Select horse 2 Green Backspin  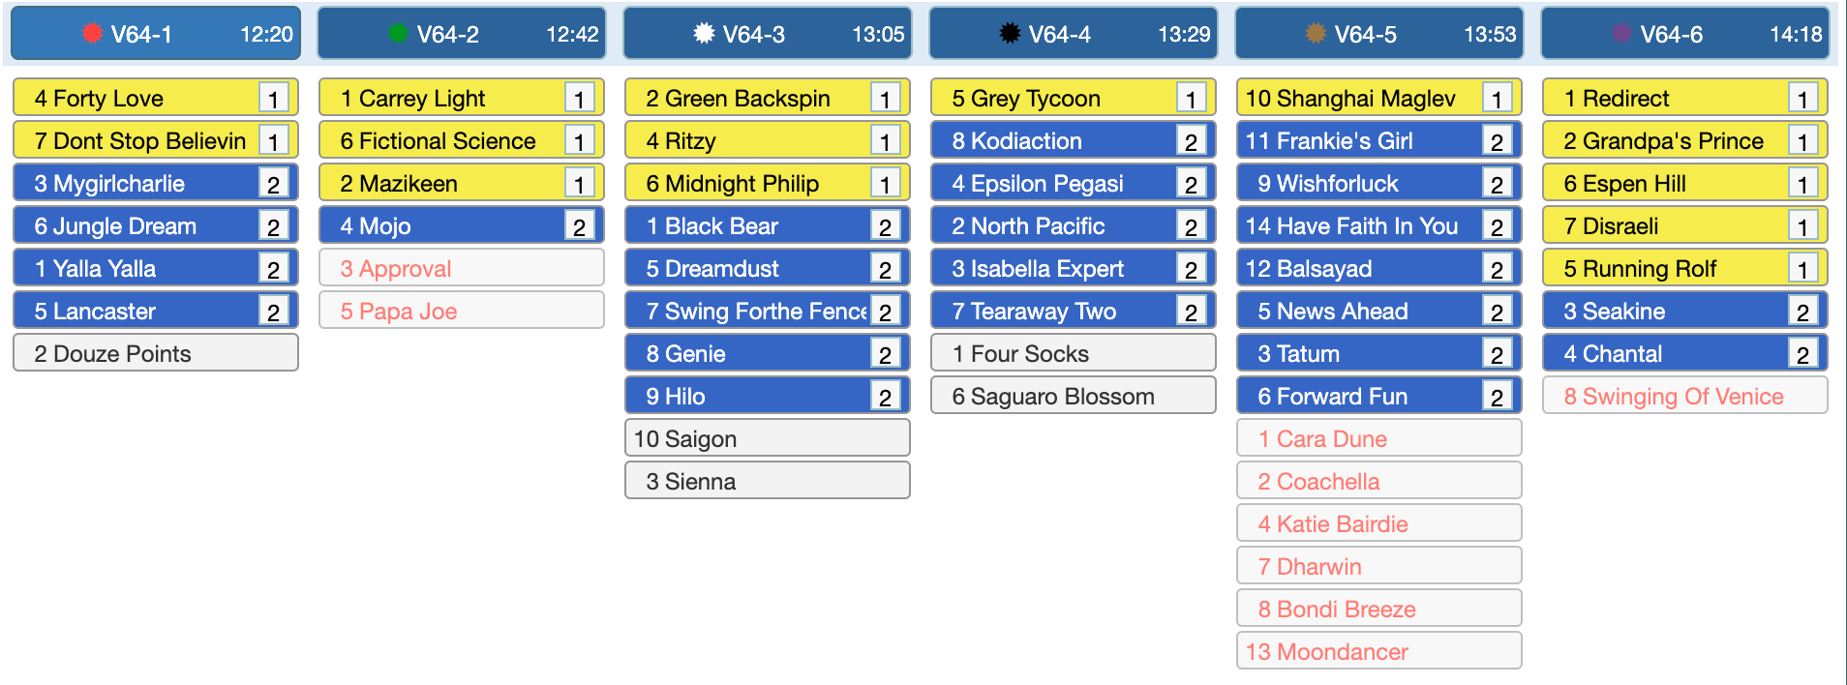coord(768,98)
